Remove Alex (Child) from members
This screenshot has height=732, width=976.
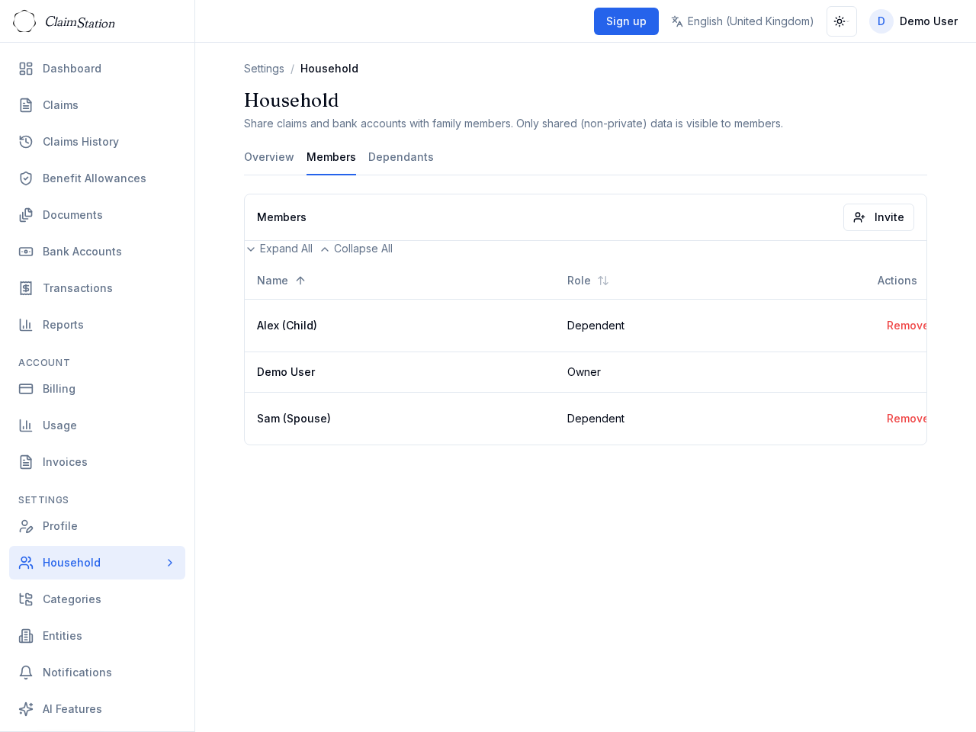coord(906,326)
